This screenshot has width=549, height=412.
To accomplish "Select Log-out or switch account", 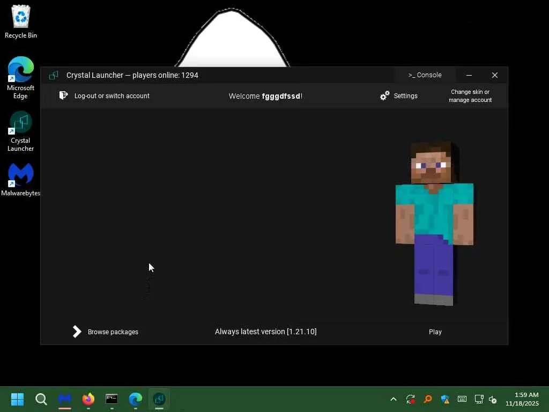I will pyautogui.click(x=112, y=95).
